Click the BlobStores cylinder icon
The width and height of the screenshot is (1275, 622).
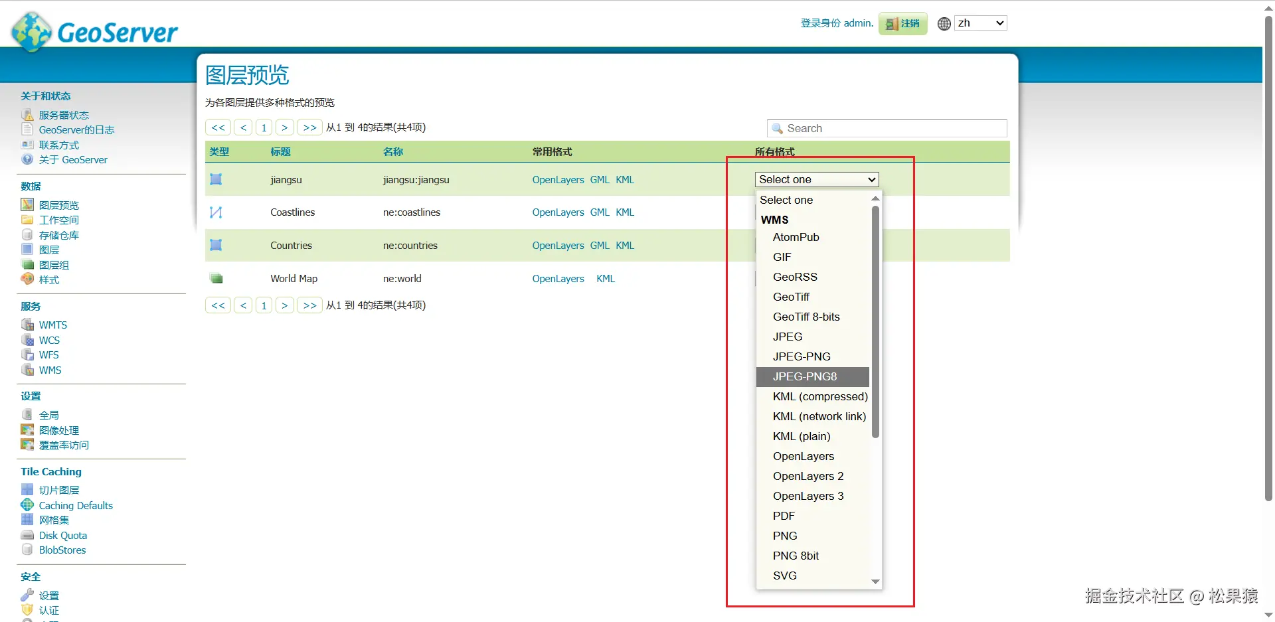pyautogui.click(x=27, y=550)
